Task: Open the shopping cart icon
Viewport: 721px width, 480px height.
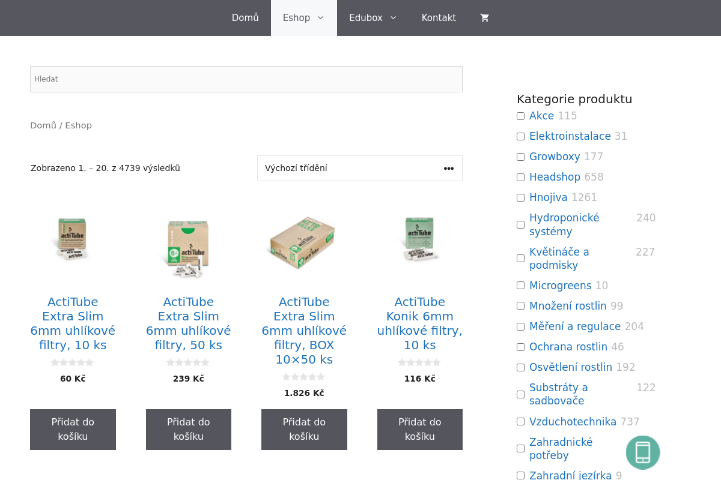Action: [x=484, y=18]
